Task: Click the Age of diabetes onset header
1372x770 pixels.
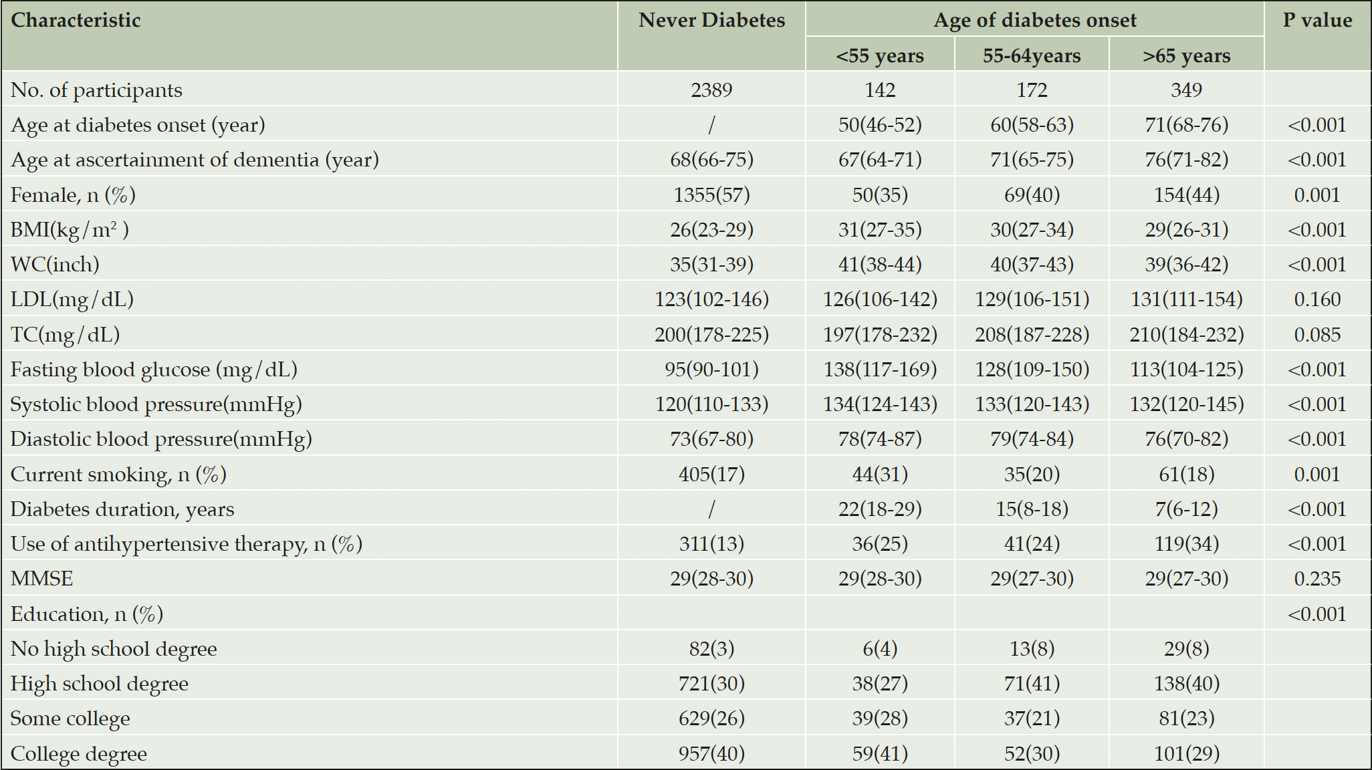Action: point(1034,21)
